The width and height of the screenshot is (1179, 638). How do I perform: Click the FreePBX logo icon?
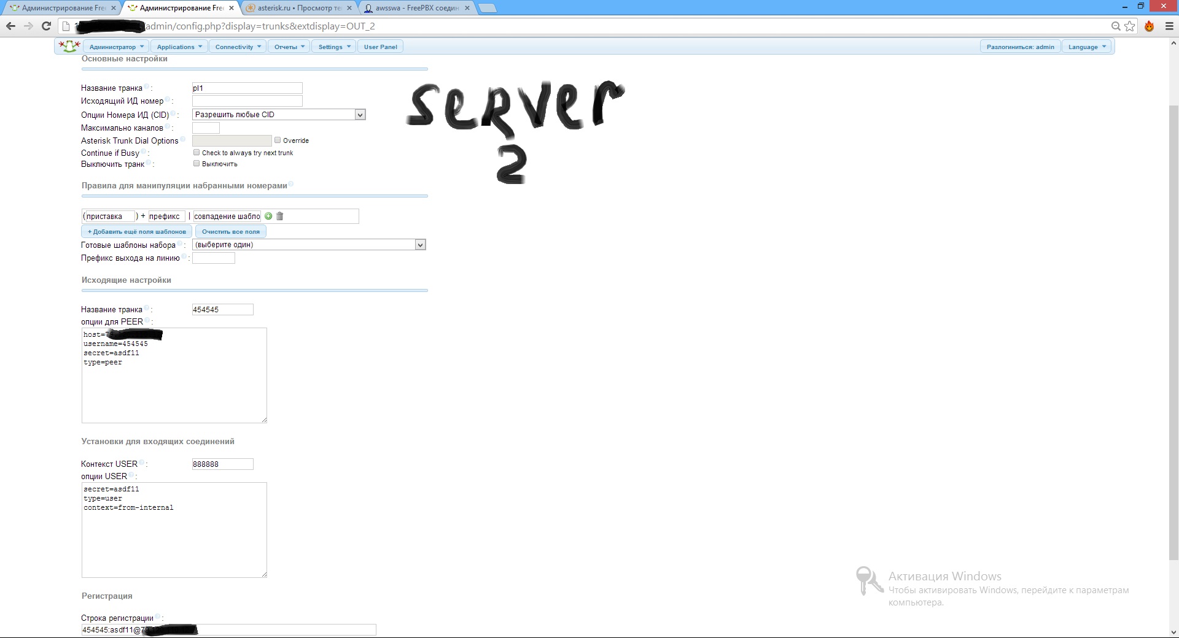(69, 46)
